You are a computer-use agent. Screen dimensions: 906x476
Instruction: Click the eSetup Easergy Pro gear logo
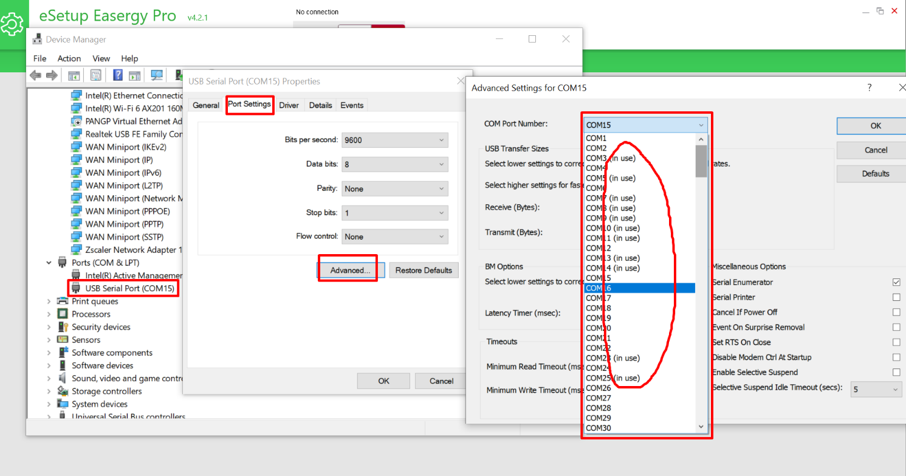11,25
